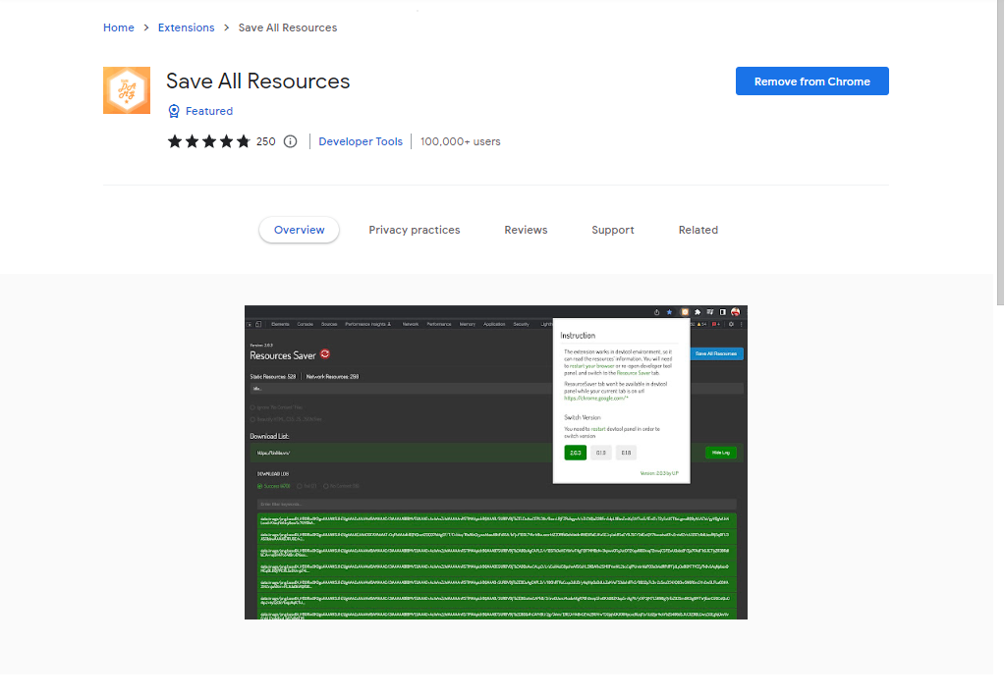Viewport: 1005px width, 700px height.
Task: Click the Save All Resources title heading
Action: [257, 81]
